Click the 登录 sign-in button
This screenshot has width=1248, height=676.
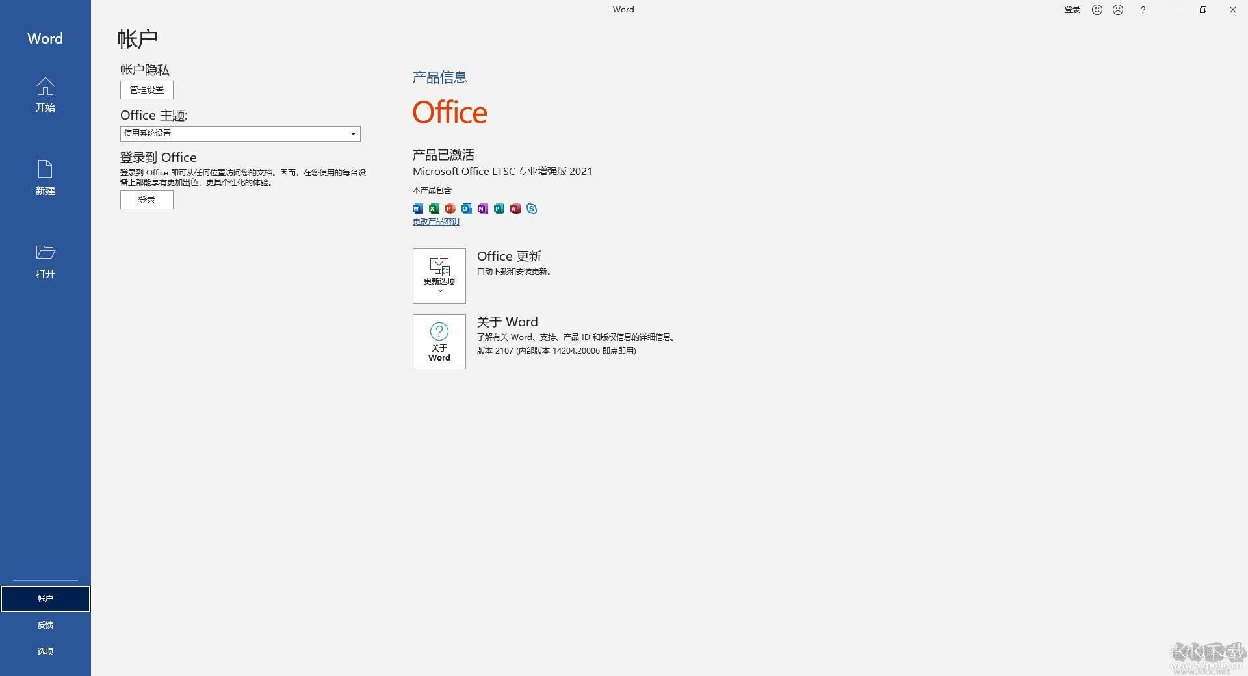click(x=146, y=200)
